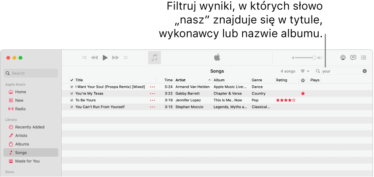This screenshot has width=374, height=177.
Task: Click the Artists microphone icon
Action: [11, 136]
